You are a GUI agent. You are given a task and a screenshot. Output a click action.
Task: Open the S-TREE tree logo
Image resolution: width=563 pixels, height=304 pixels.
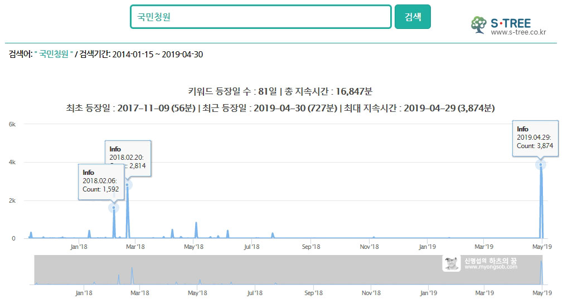(479, 24)
